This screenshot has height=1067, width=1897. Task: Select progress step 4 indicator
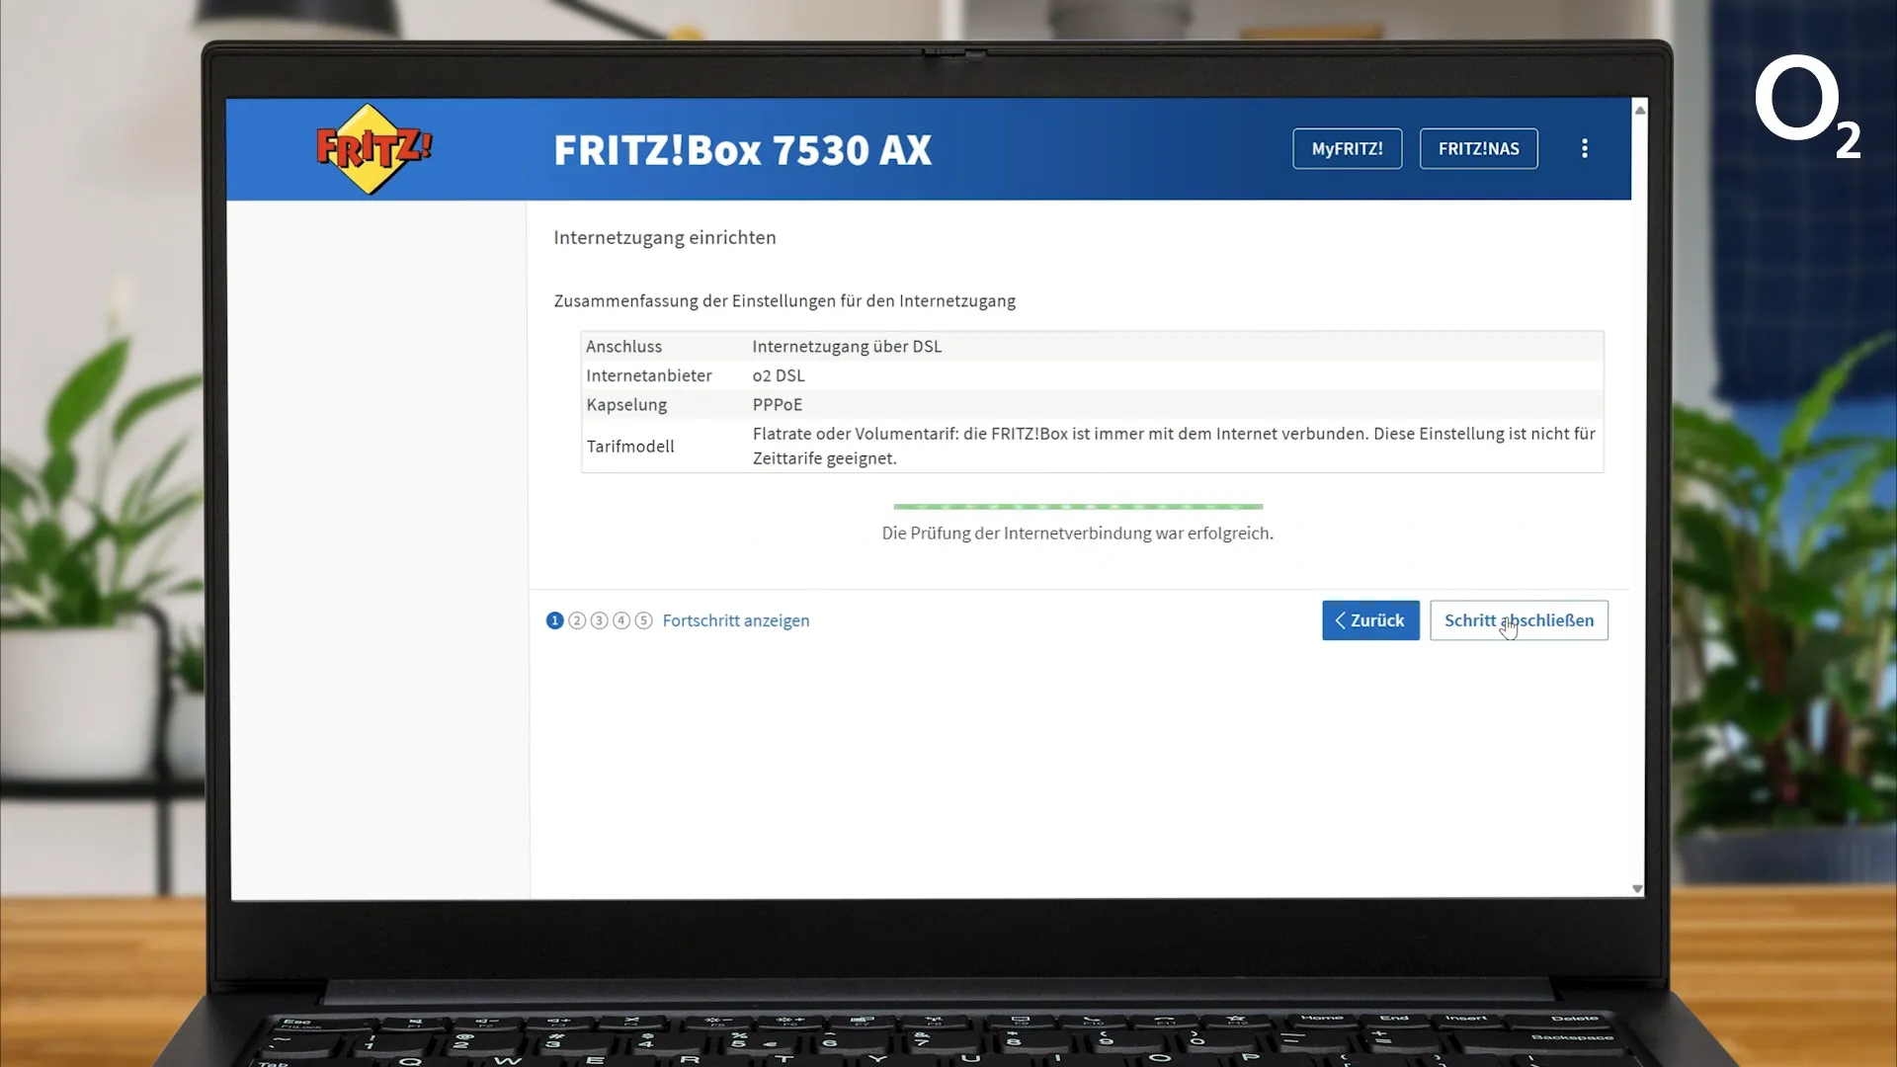coord(621,620)
